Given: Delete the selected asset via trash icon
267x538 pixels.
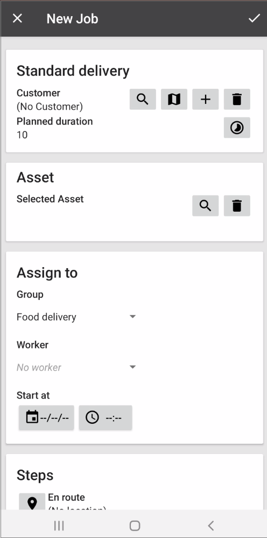Looking at the screenshot, I should (x=237, y=206).
